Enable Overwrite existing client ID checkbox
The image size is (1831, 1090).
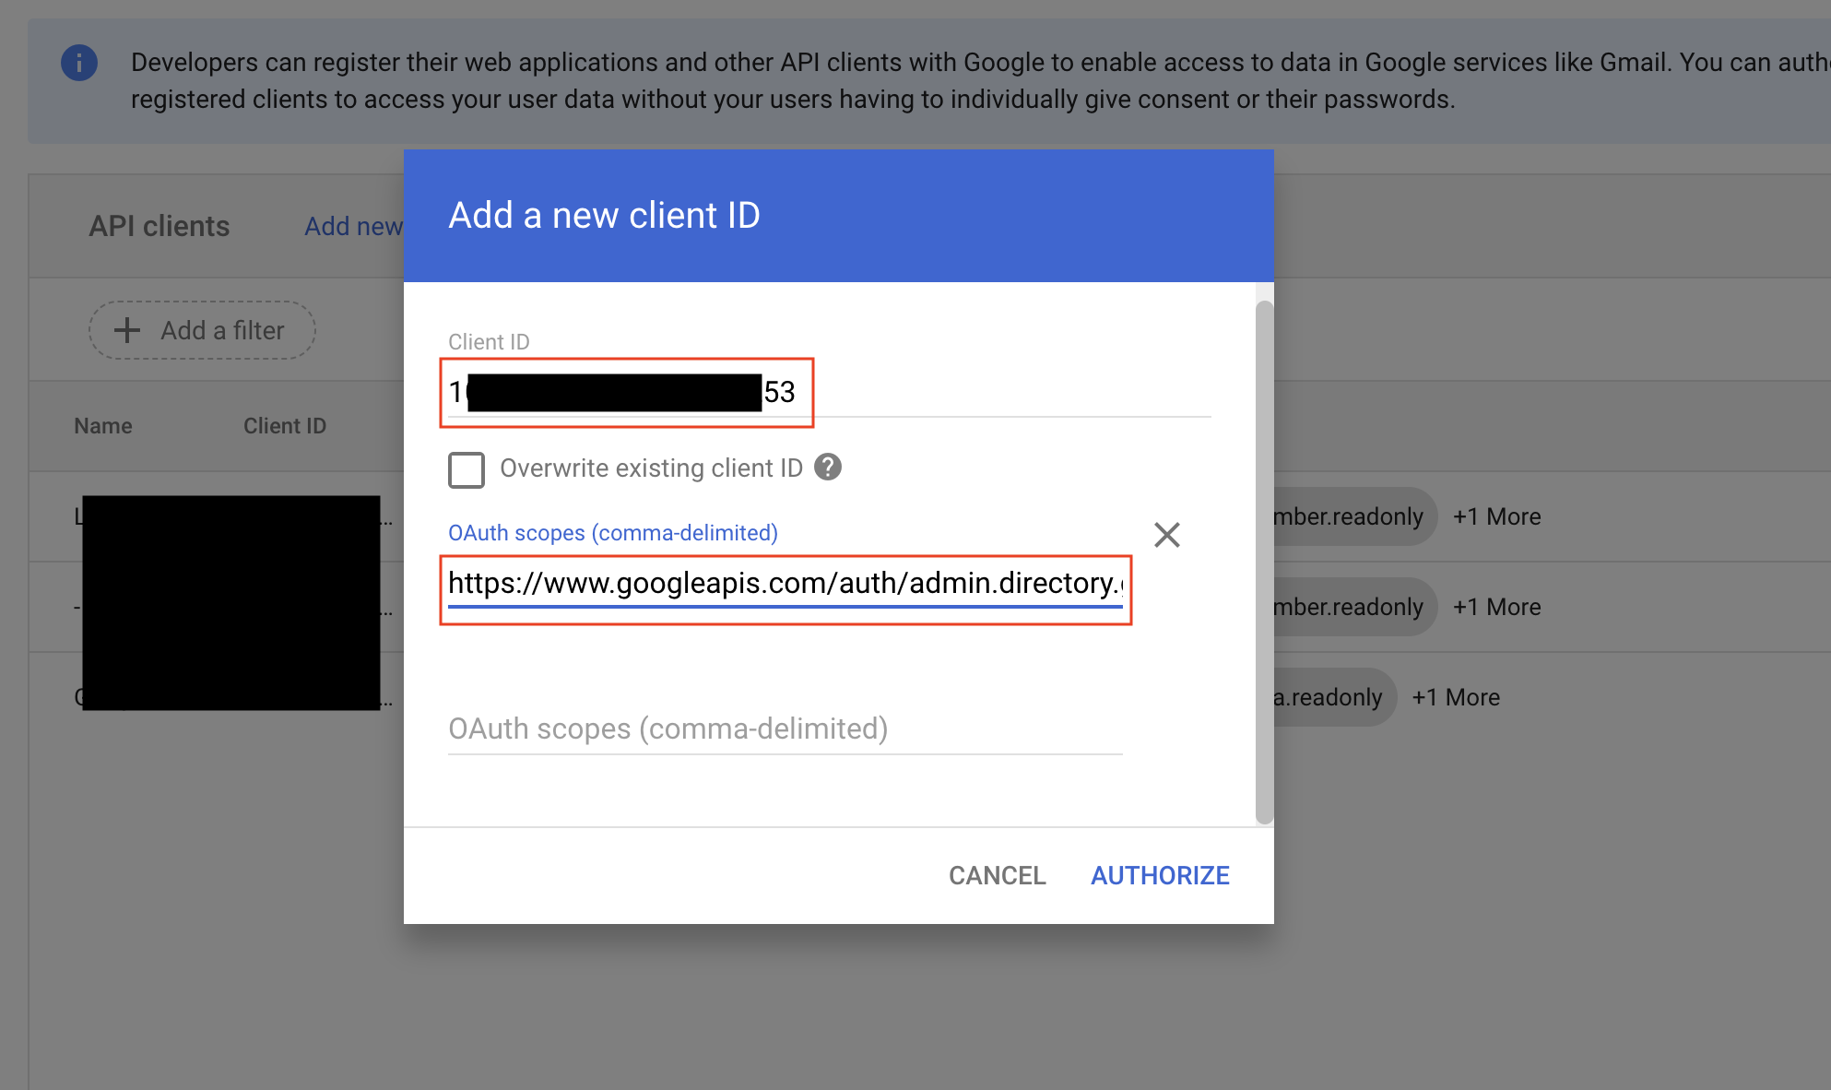(467, 469)
